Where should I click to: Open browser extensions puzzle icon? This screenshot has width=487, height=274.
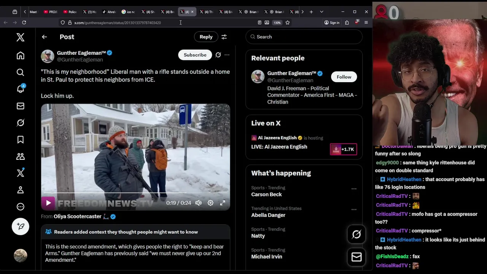pos(347,23)
